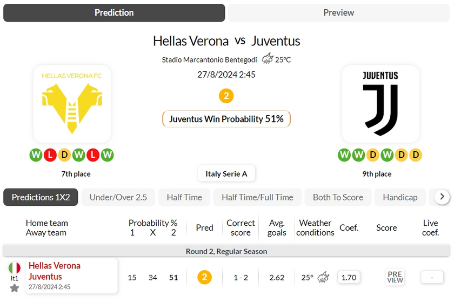
Task: Click the Hellas Verona club logo
Action: tap(72, 104)
